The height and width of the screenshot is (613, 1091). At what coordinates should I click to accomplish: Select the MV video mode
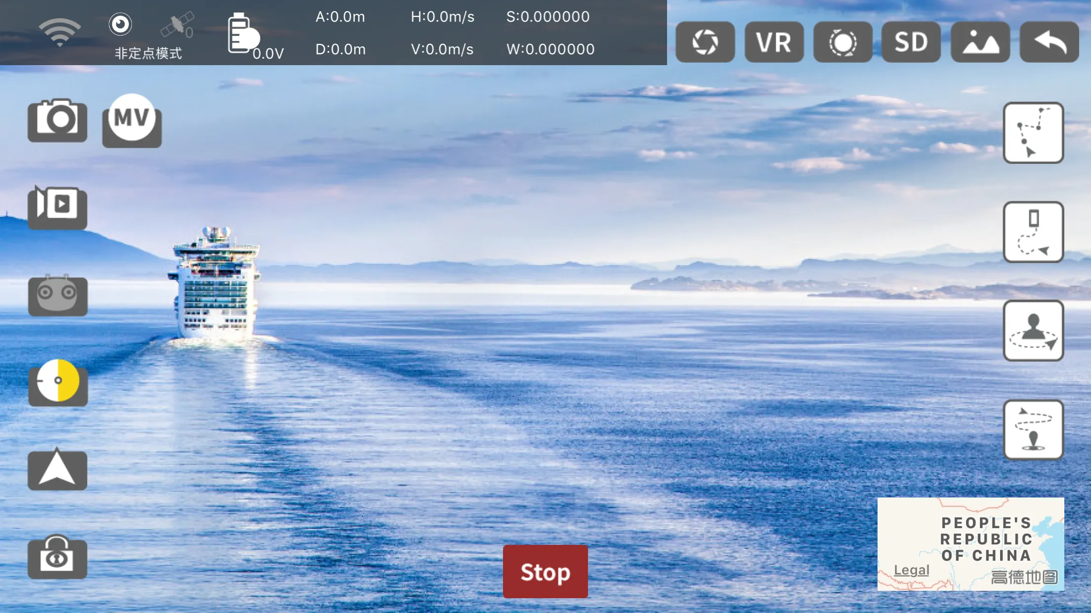[x=132, y=120]
